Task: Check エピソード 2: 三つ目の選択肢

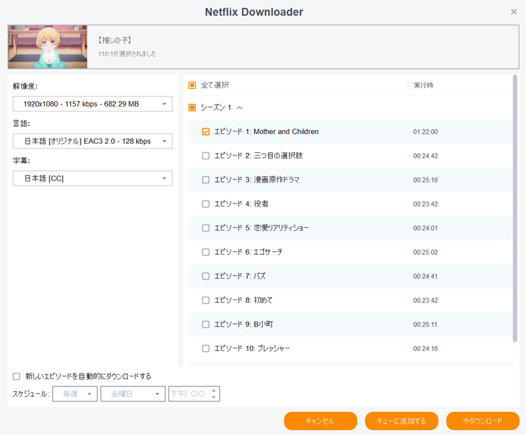Action: [x=206, y=156]
